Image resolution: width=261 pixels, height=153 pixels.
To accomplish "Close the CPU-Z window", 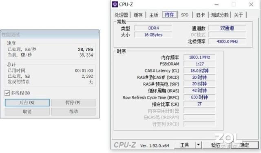I will (251, 4).
